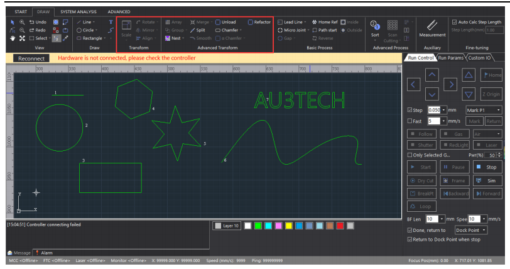
Task: Click the Home Ref icon
Action: pyautogui.click(x=314, y=22)
